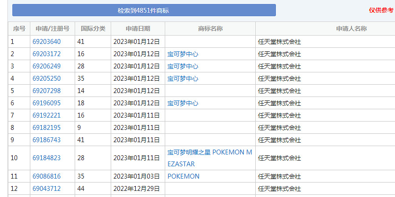The image size is (395, 197).
Task: Open 宝可梦中心 trademark in class 18 row
Action: point(183,103)
